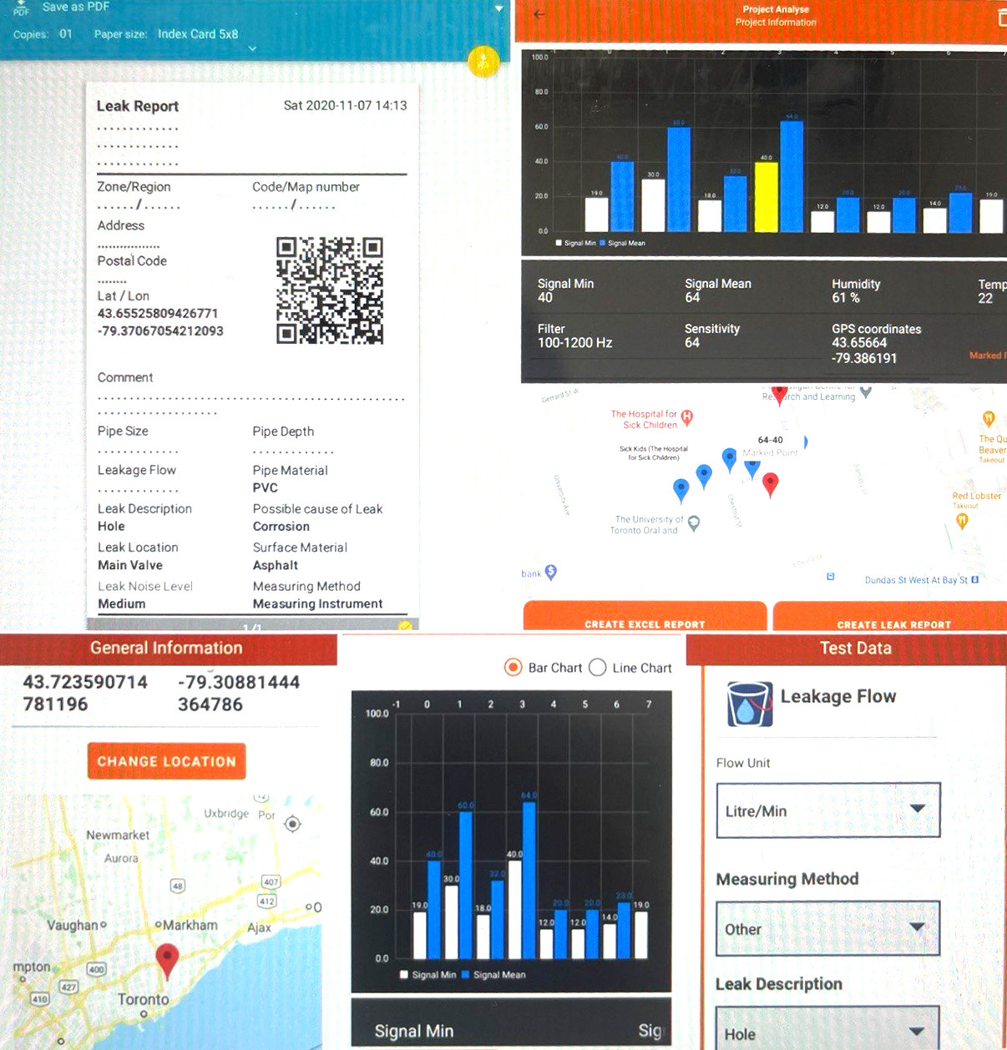This screenshot has width=1007, height=1050.
Task: Select the red pin near Markham
Action: (167, 959)
